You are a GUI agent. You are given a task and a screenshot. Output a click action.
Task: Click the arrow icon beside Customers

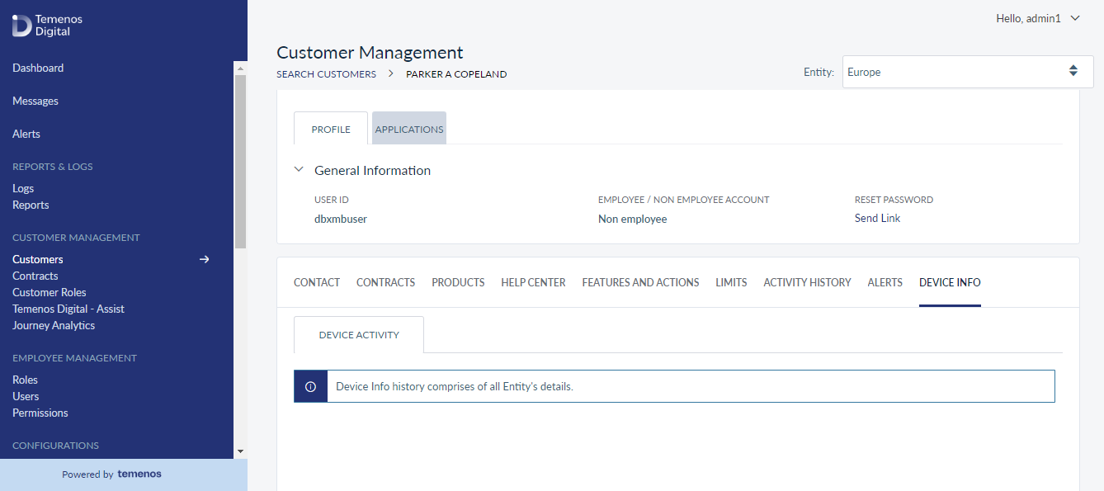[x=205, y=259]
